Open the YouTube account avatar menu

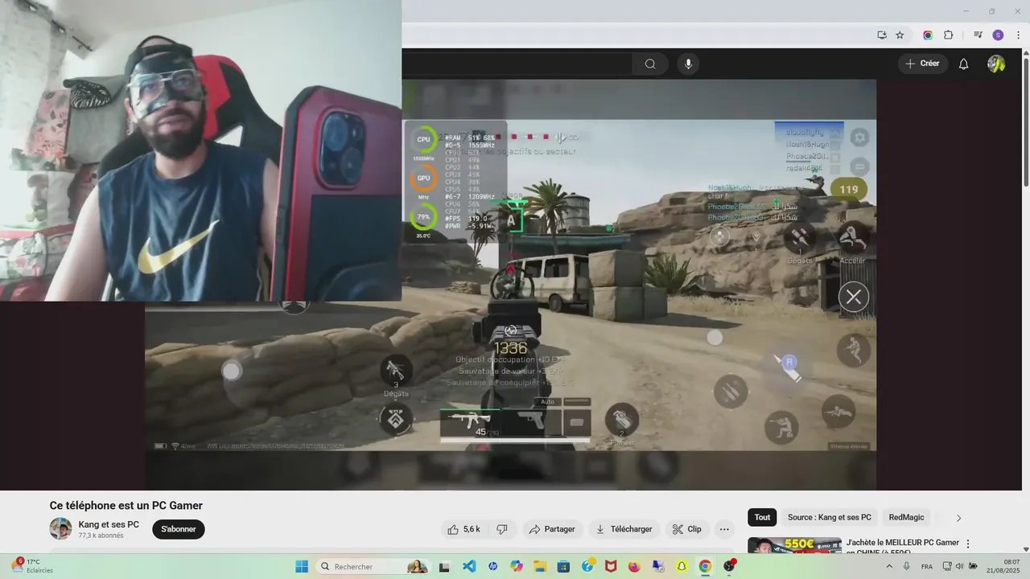click(996, 64)
